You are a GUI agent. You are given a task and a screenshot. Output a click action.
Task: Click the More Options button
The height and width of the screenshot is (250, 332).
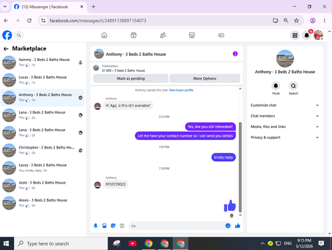[x=205, y=78]
